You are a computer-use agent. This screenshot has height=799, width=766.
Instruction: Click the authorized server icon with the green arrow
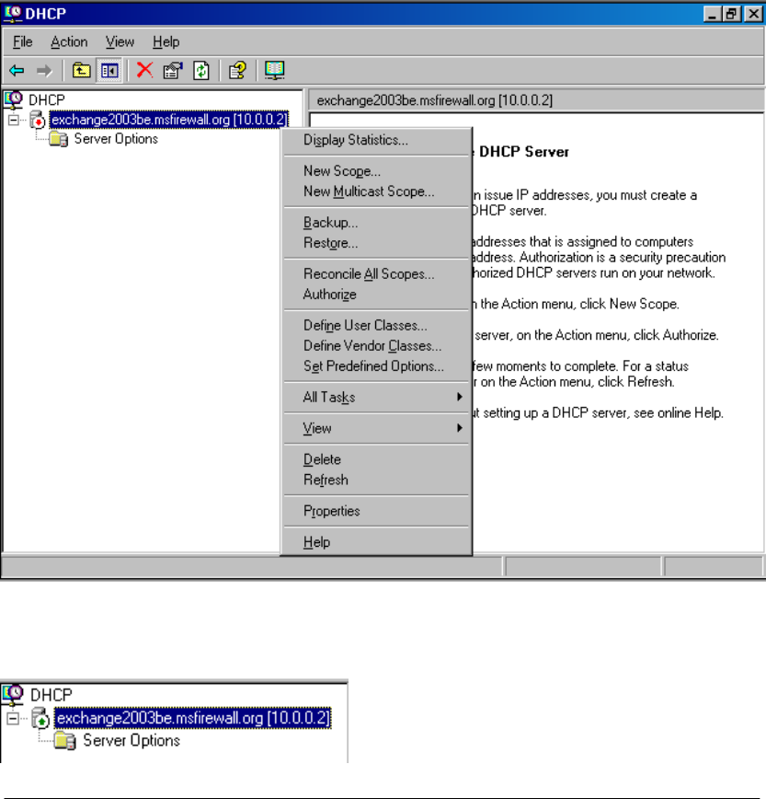pyautogui.click(x=40, y=718)
